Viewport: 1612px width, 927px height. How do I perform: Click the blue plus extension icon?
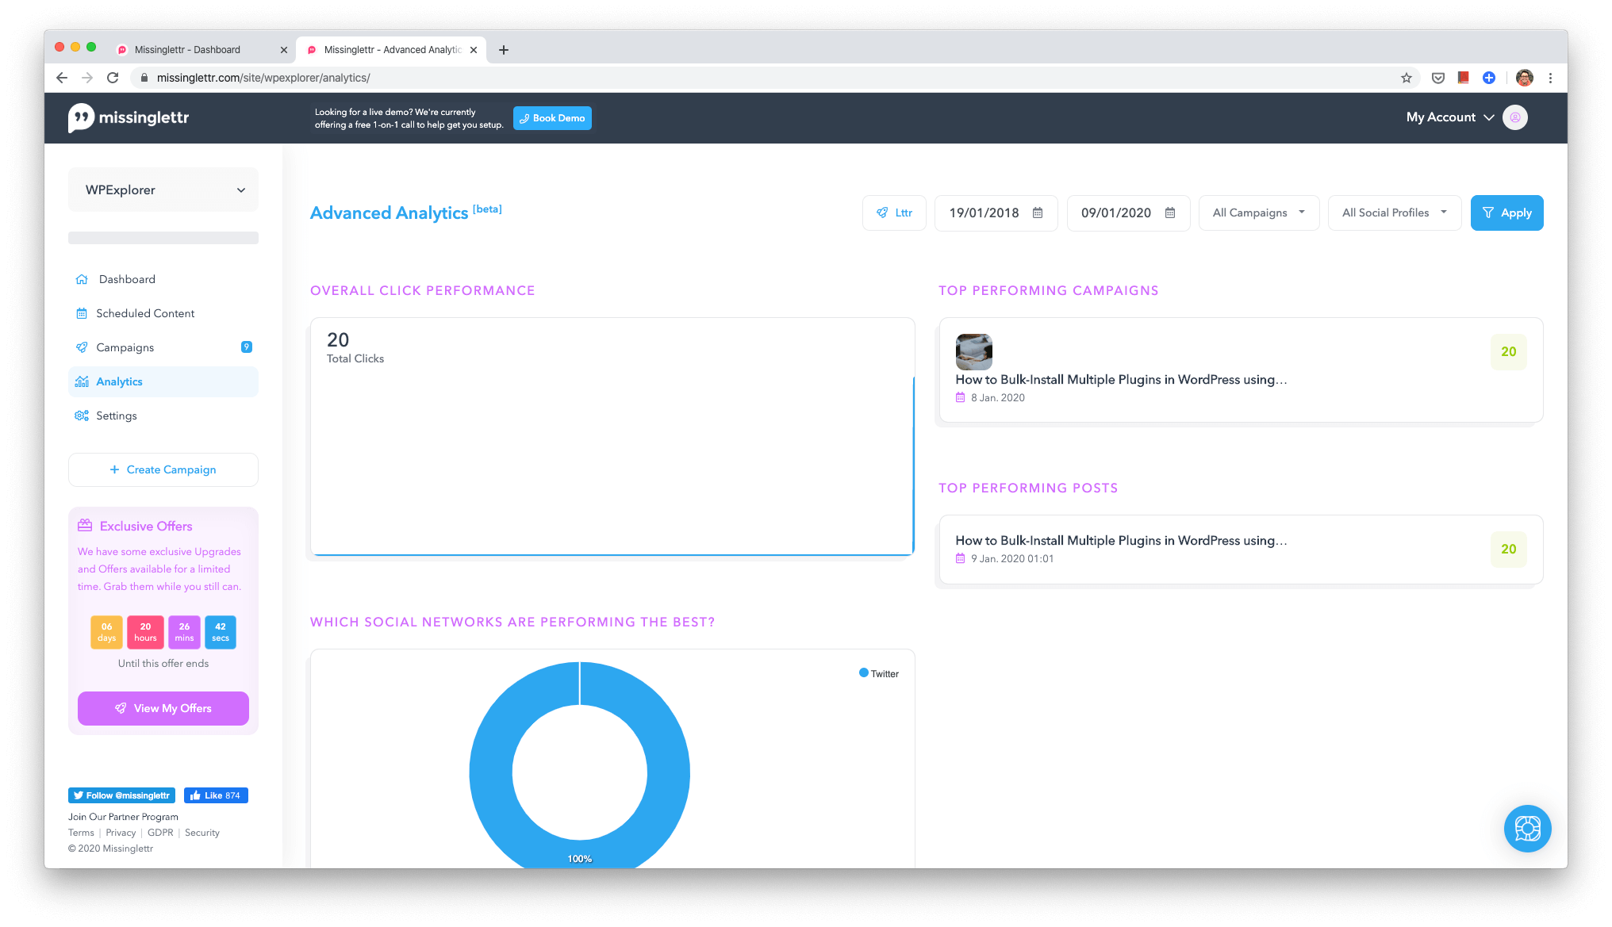tap(1489, 78)
